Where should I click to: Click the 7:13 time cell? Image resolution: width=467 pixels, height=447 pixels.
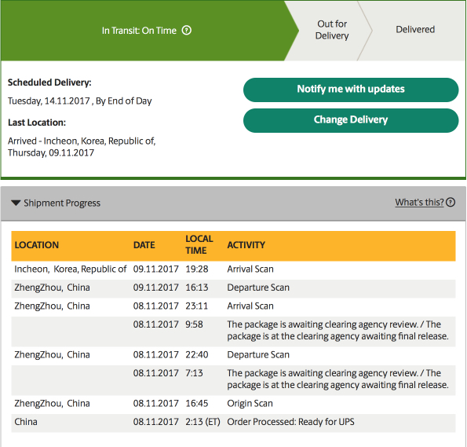[194, 372]
